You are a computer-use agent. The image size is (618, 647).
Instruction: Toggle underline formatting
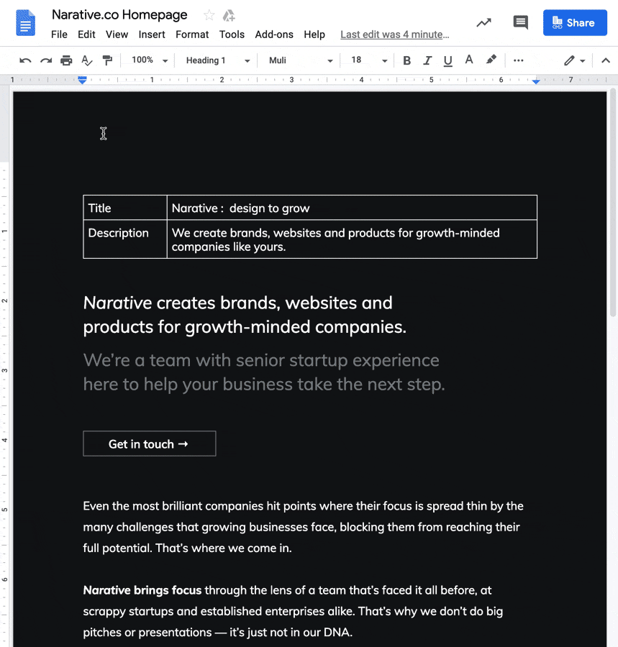(x=447, y=60)
